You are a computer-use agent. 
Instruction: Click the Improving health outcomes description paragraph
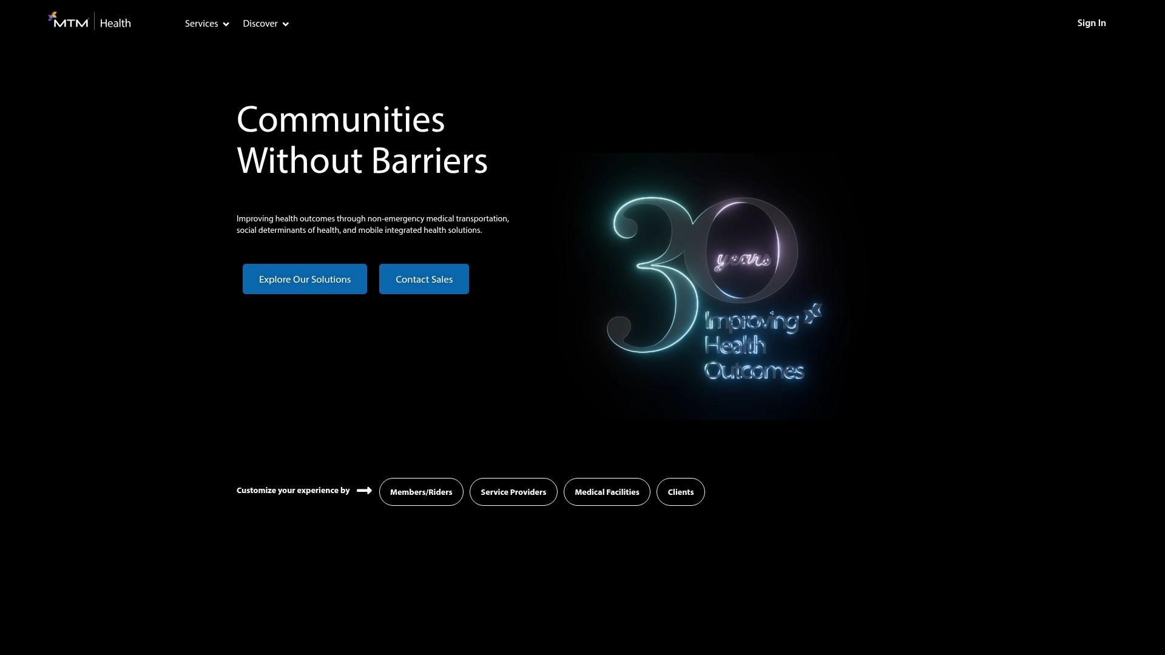[x=373, y=224]
